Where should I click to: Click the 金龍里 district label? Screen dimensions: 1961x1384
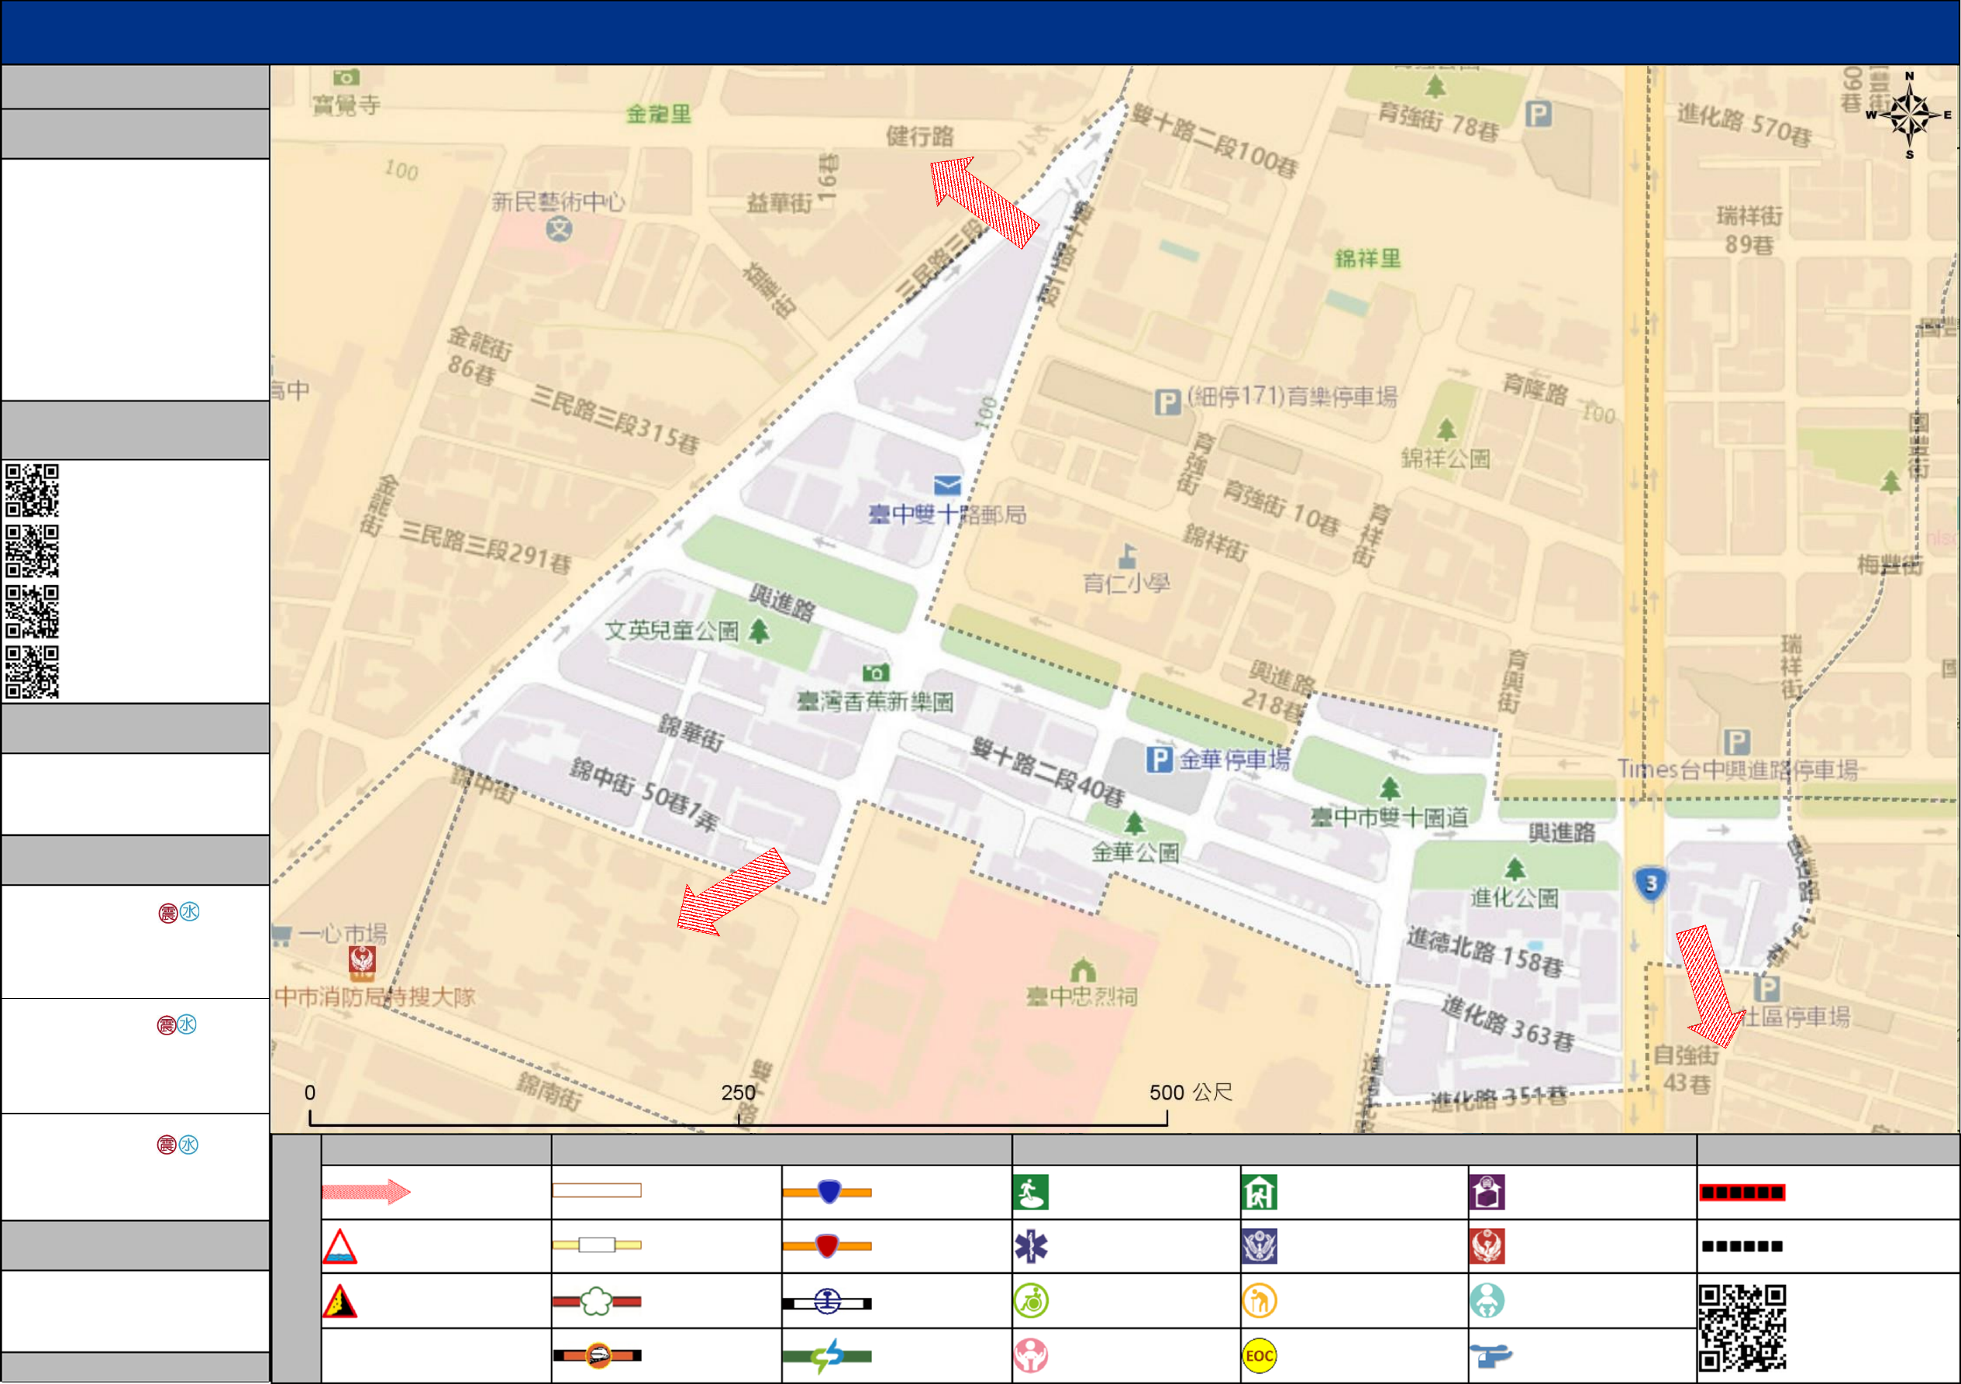click(x=659, y=115)
